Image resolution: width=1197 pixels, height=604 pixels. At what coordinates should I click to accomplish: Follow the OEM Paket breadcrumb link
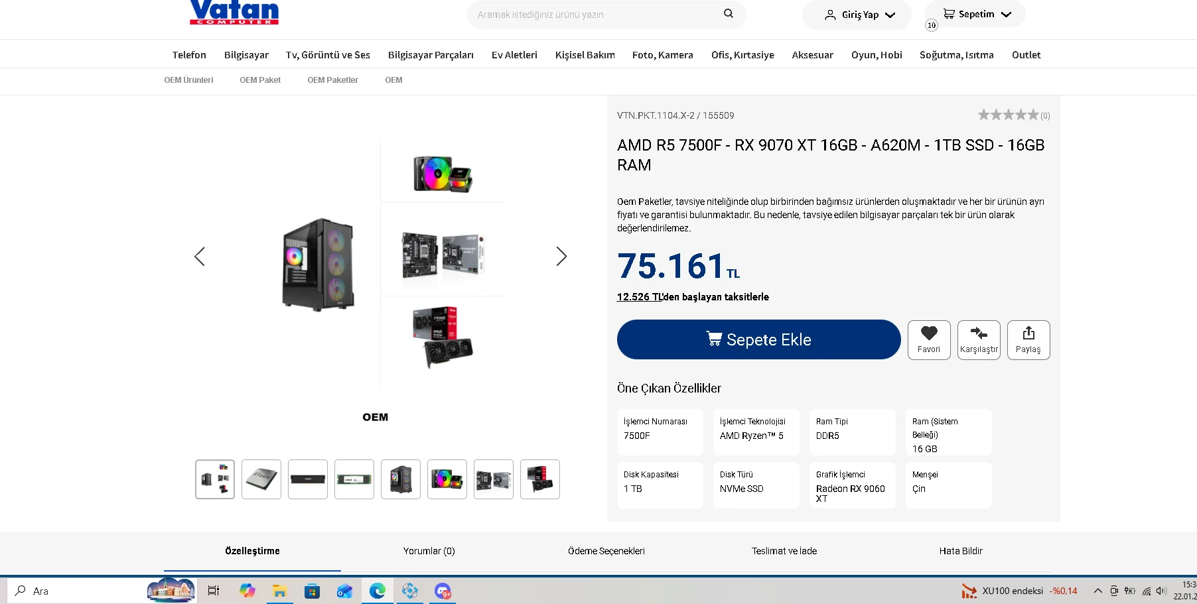[260, 80]
